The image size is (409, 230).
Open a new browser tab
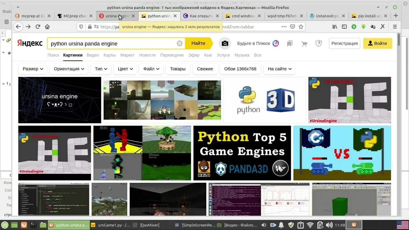[x=396, y=16]
